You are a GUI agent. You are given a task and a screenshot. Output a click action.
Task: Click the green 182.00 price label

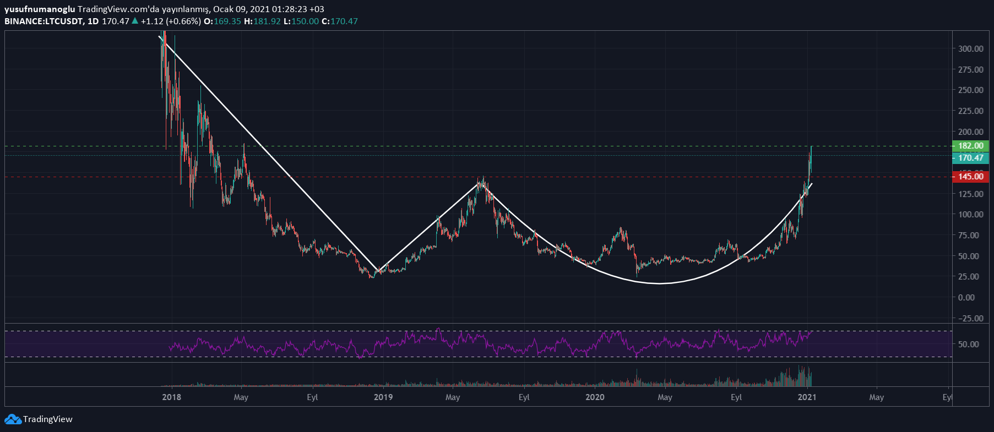point(970,146)
